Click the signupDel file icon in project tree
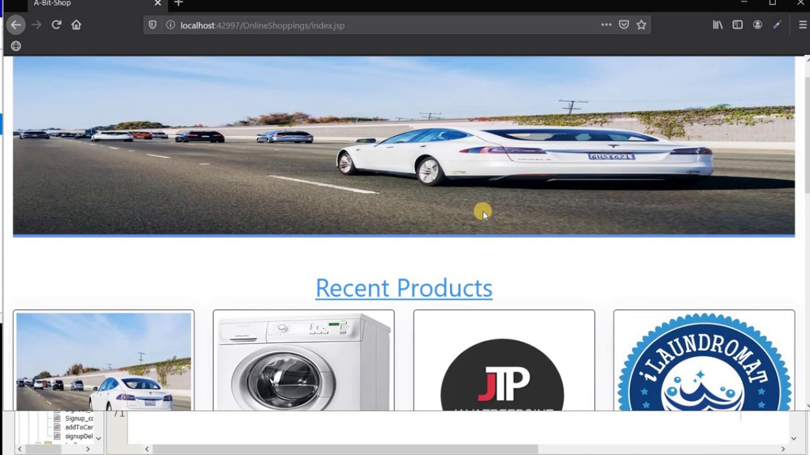The image size is (810, 455). (57, 436)
